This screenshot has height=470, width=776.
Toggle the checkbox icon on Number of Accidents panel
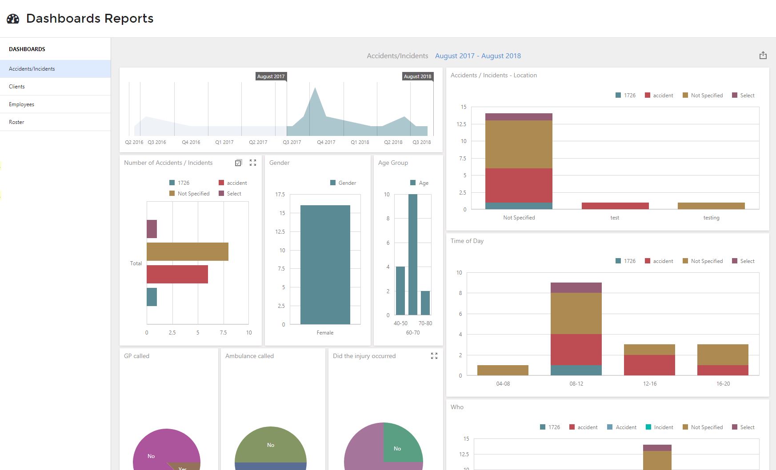click(238, 163)
